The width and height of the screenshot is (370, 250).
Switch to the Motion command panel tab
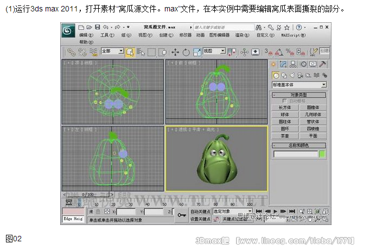[303, 64]
